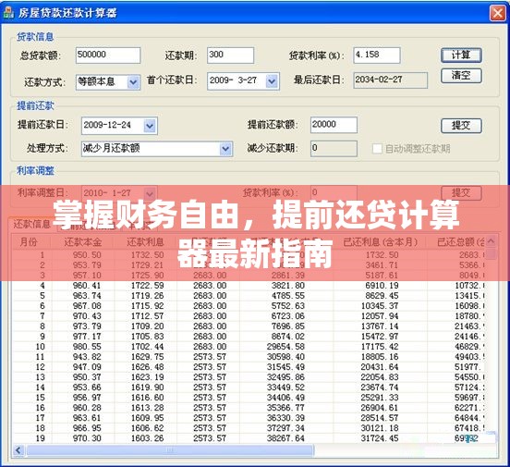510x467 pixels.
Task: Click the 清空 button
Action: click(461, 76)
